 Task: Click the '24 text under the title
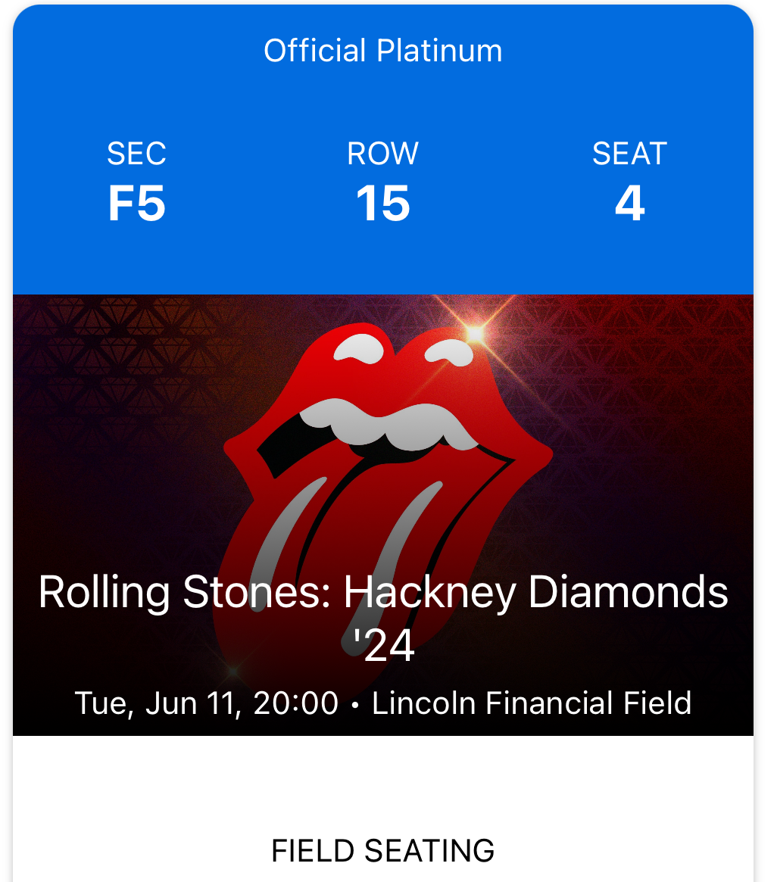tap(383, 646)
